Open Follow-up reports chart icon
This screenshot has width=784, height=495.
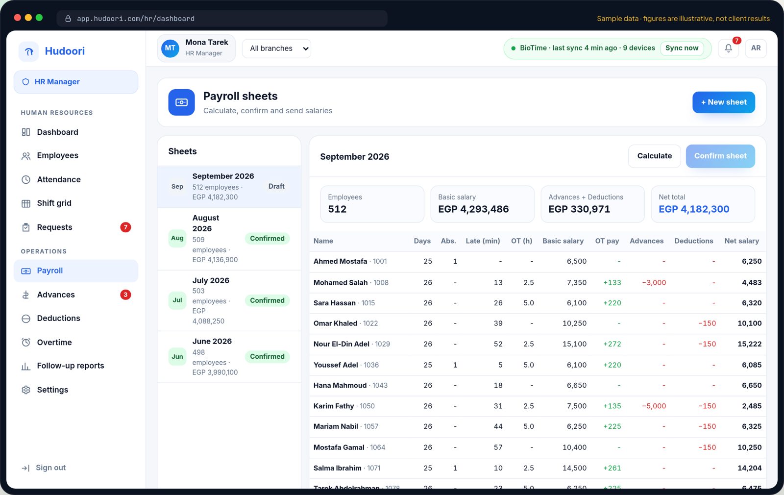click(26, 366)
